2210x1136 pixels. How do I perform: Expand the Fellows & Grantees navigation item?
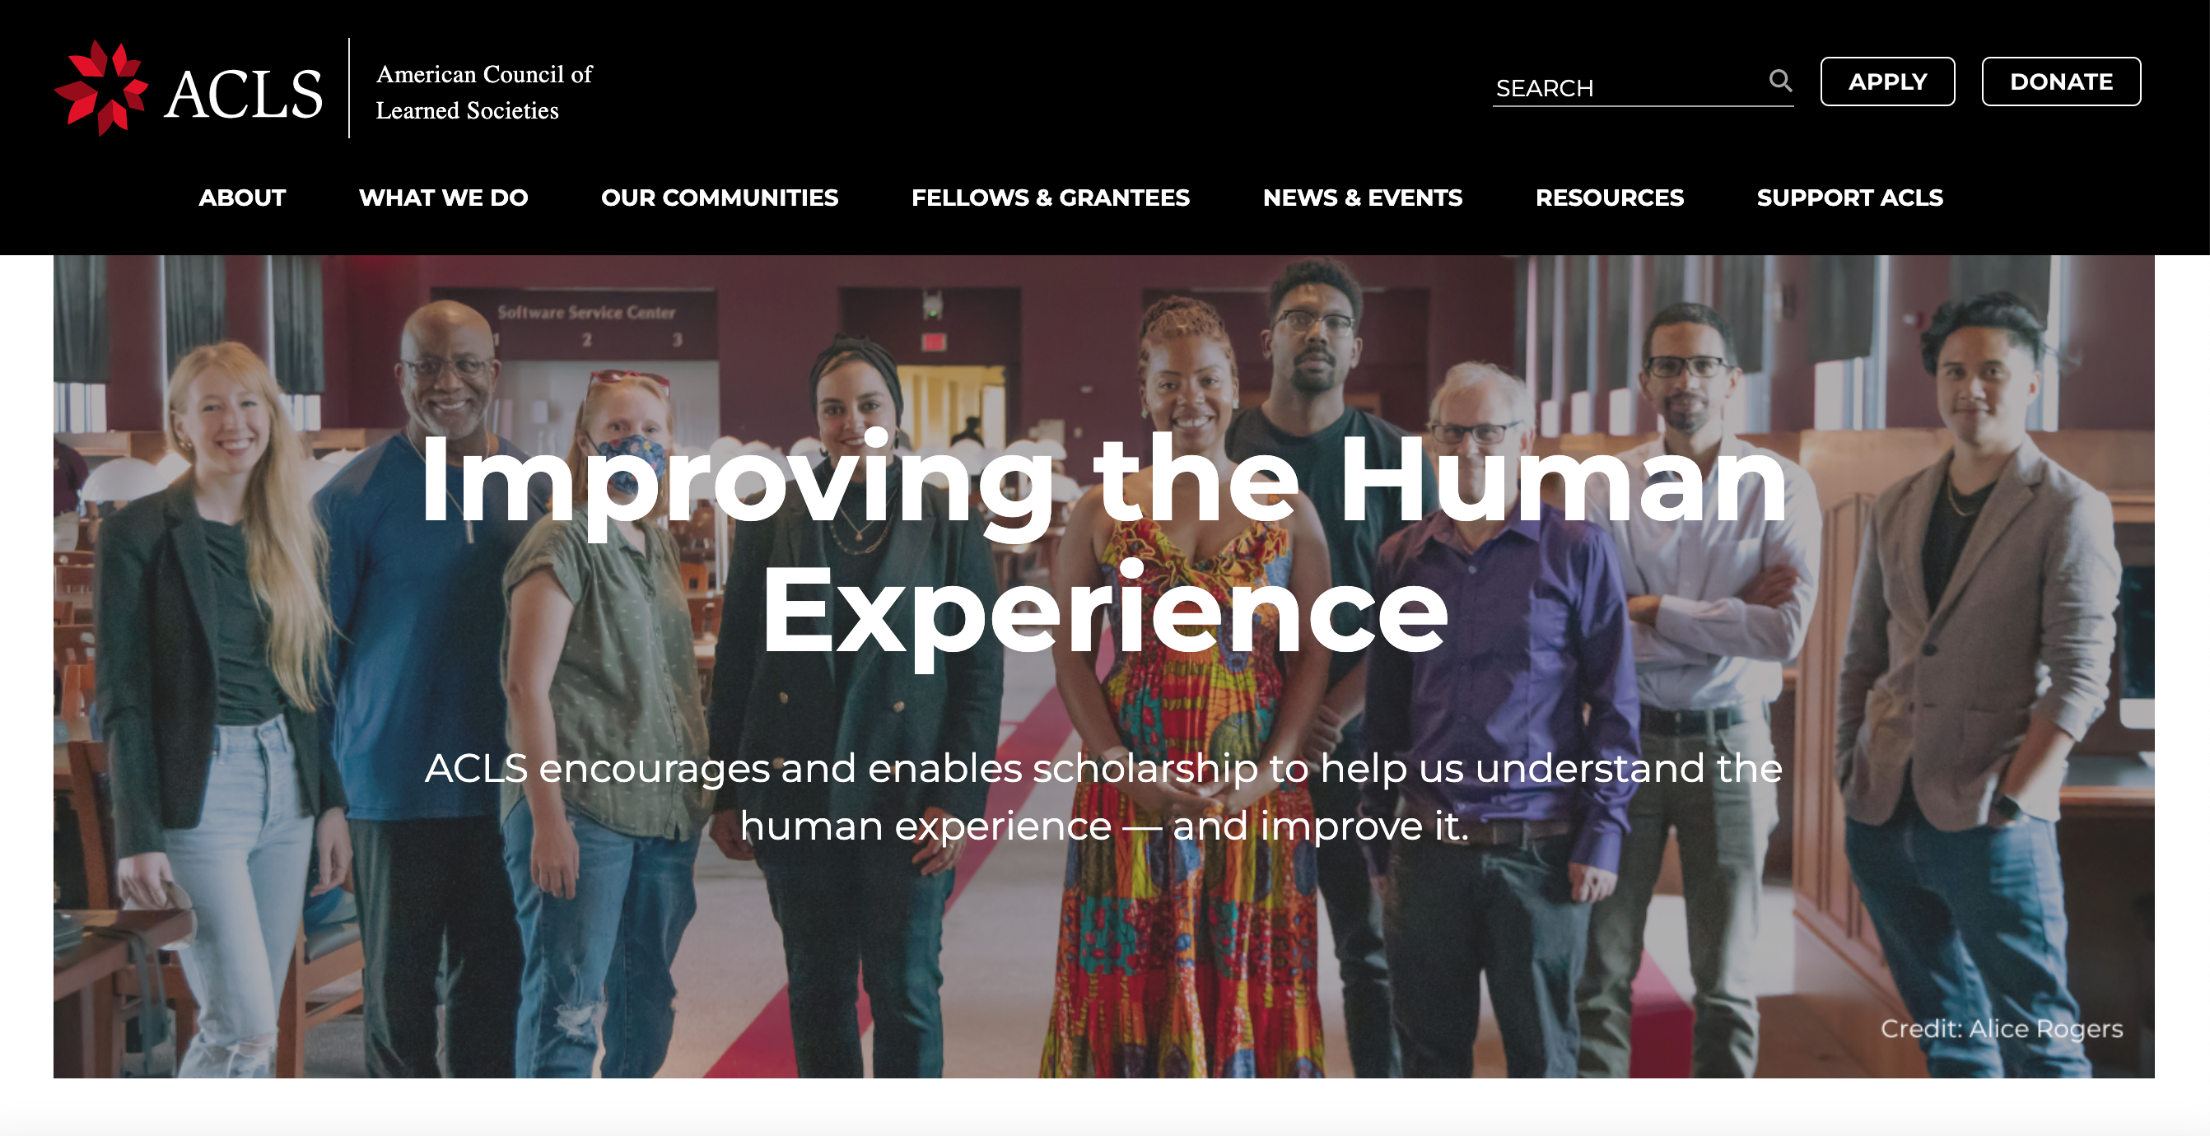tap(1050, 198)
